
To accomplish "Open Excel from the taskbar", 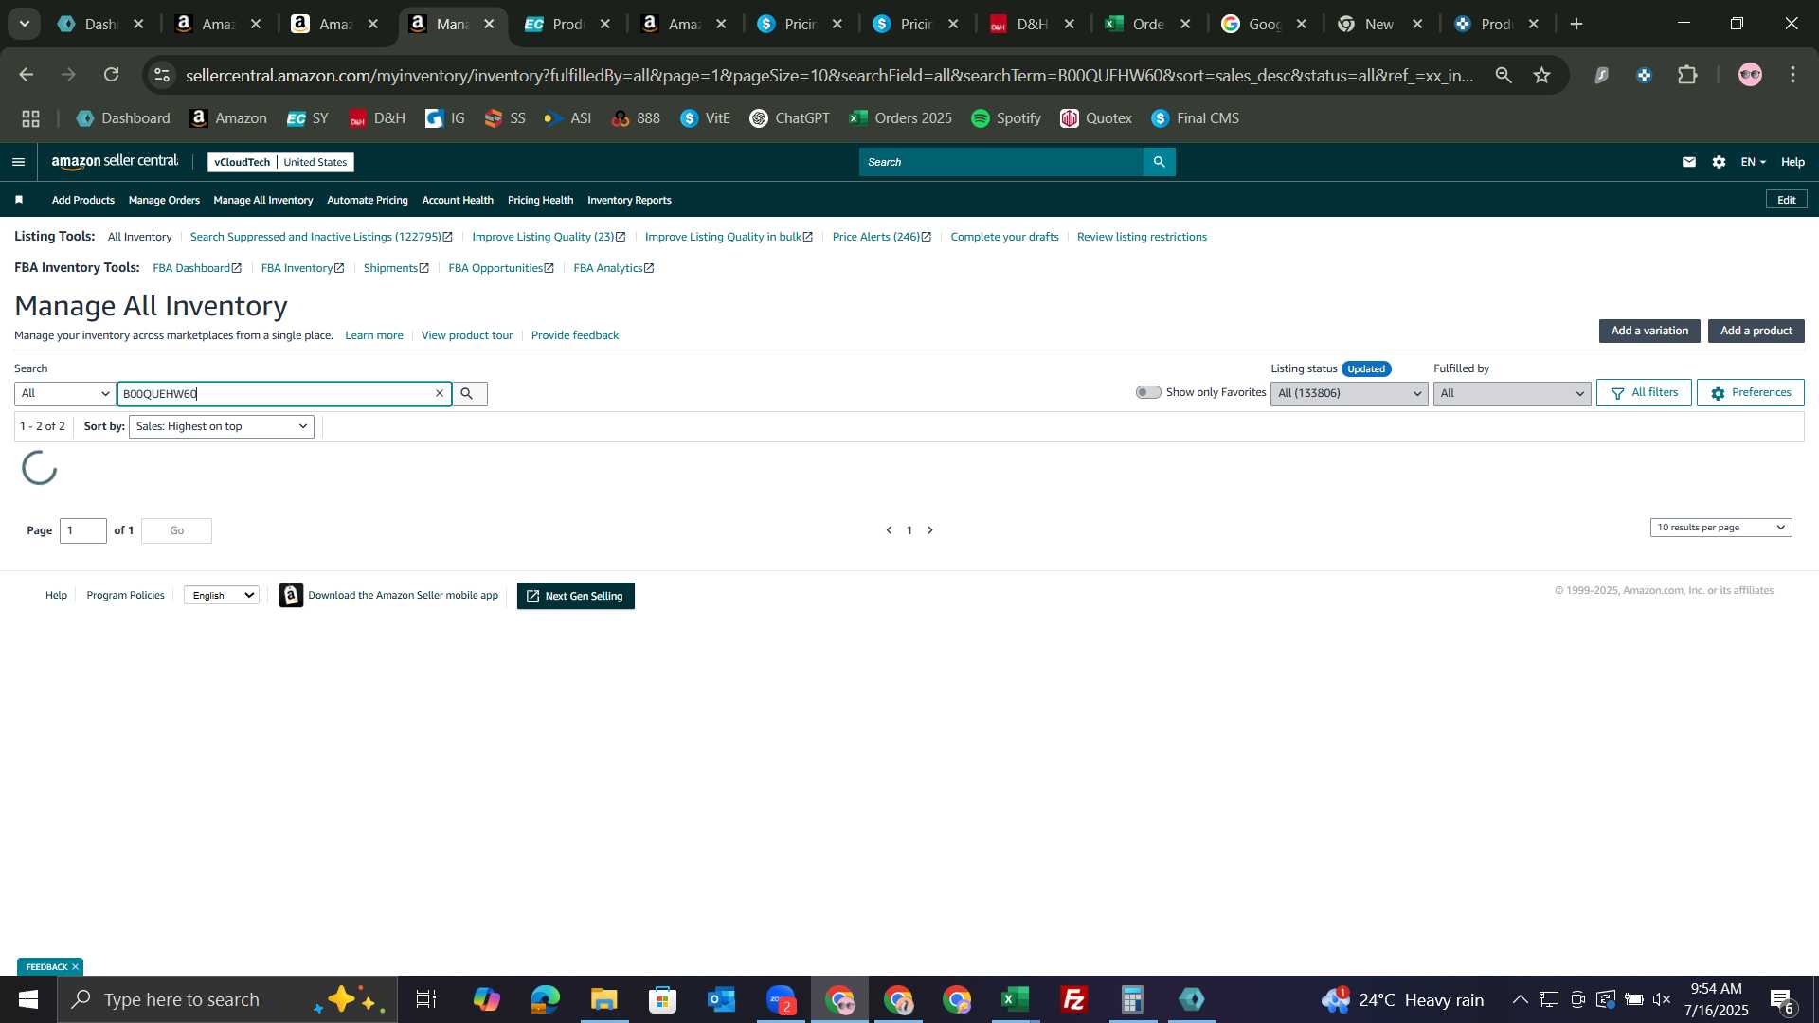I will [x=1016, y=999].
